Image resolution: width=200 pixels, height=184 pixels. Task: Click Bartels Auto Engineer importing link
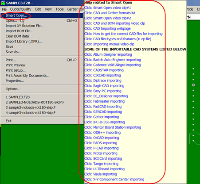[x=113, y=60]
